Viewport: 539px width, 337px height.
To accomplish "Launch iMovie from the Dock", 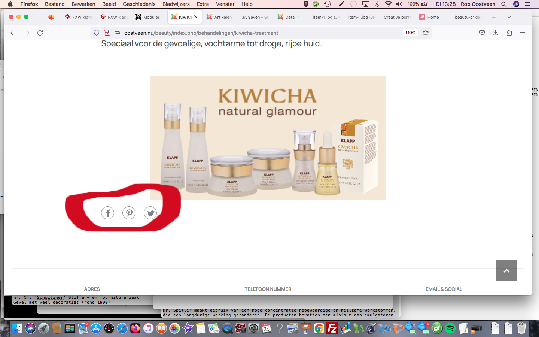I will pos(188,328).
